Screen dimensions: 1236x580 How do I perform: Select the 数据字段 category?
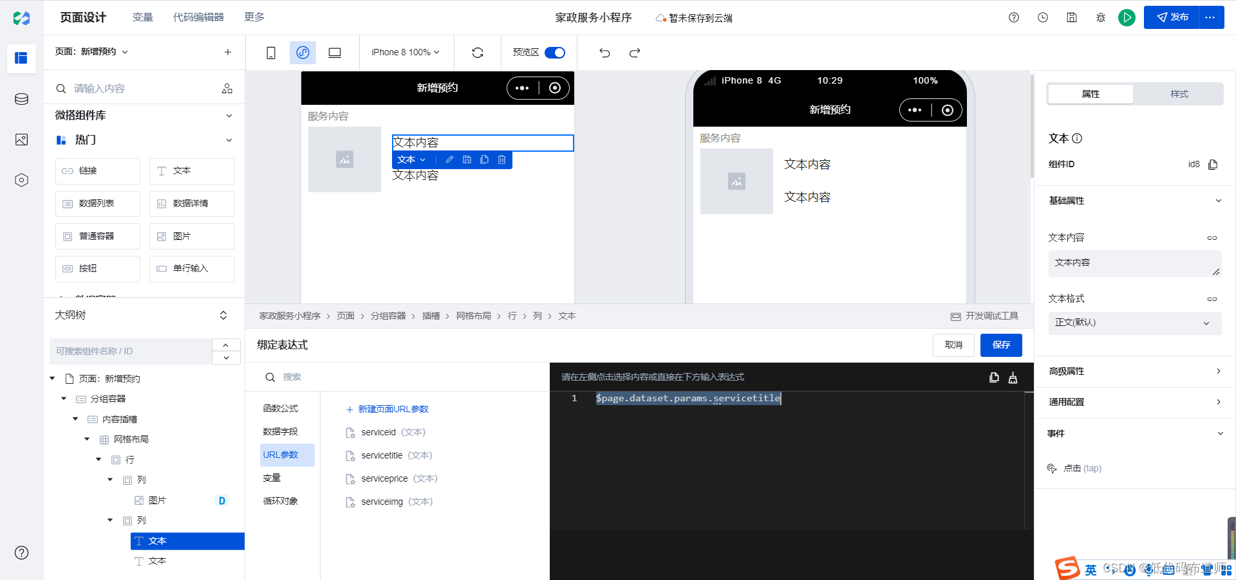coord(281,432)
